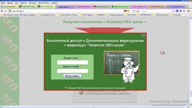
Task: Click the Получить! submit button
Action: [72, 76]
